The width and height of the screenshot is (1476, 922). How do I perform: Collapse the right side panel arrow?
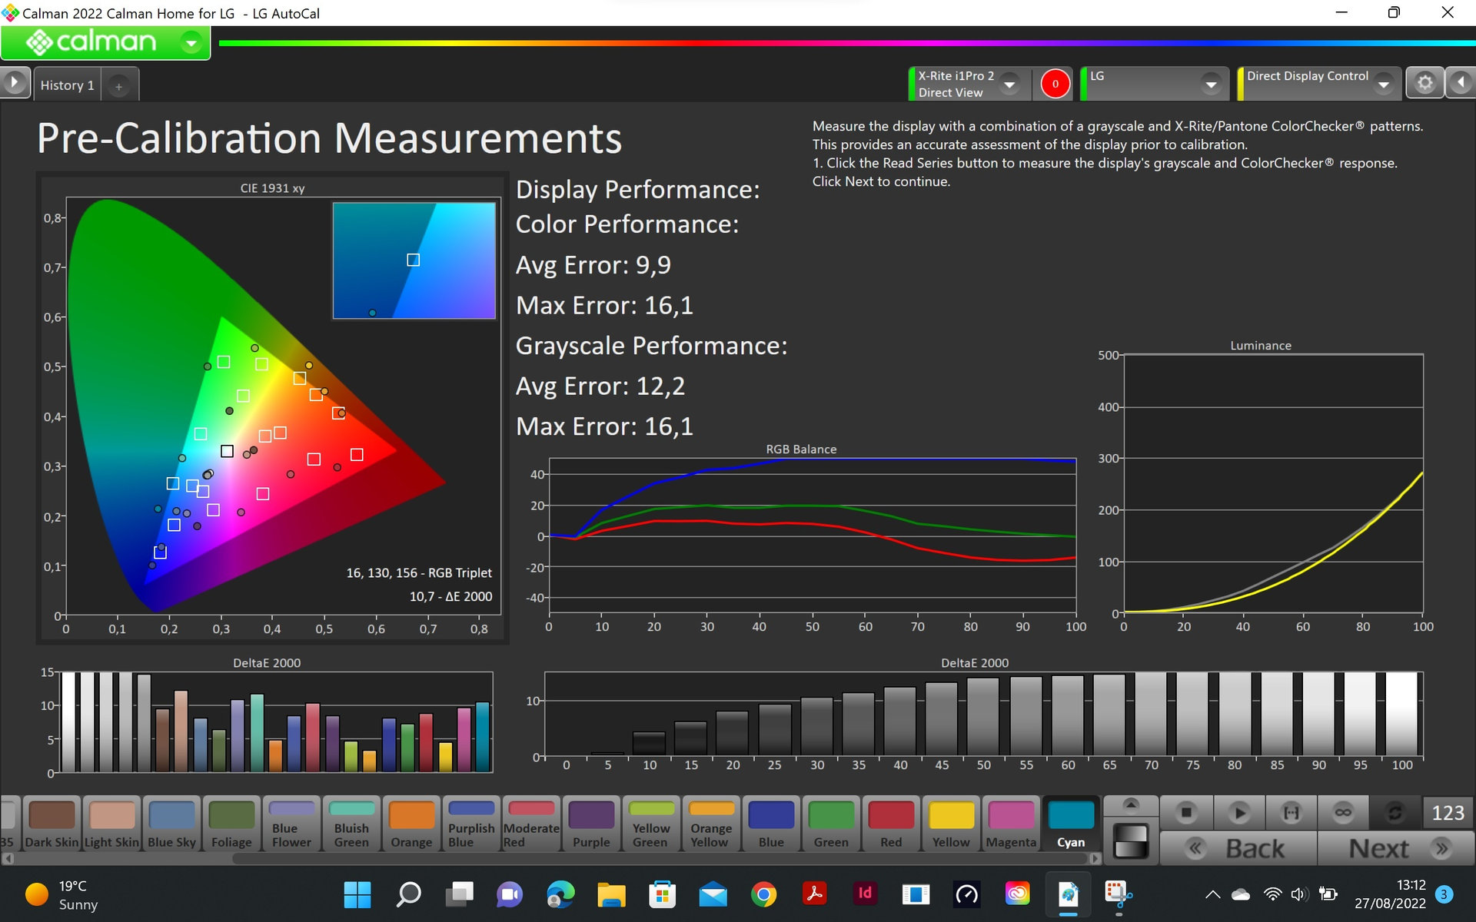[x=1461, y=82]
